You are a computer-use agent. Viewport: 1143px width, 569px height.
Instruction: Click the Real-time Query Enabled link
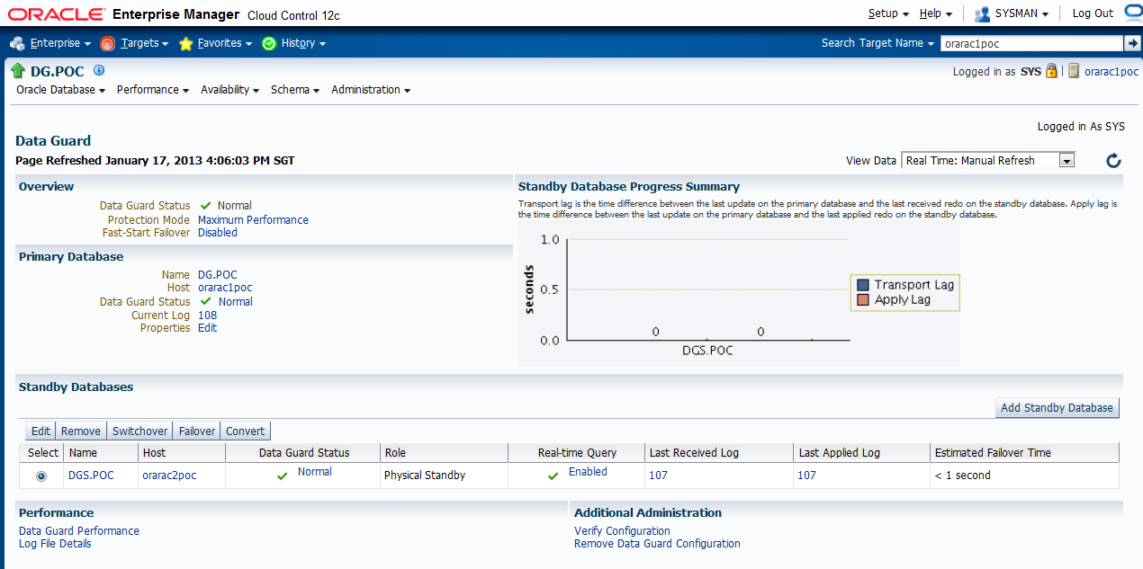588,472
